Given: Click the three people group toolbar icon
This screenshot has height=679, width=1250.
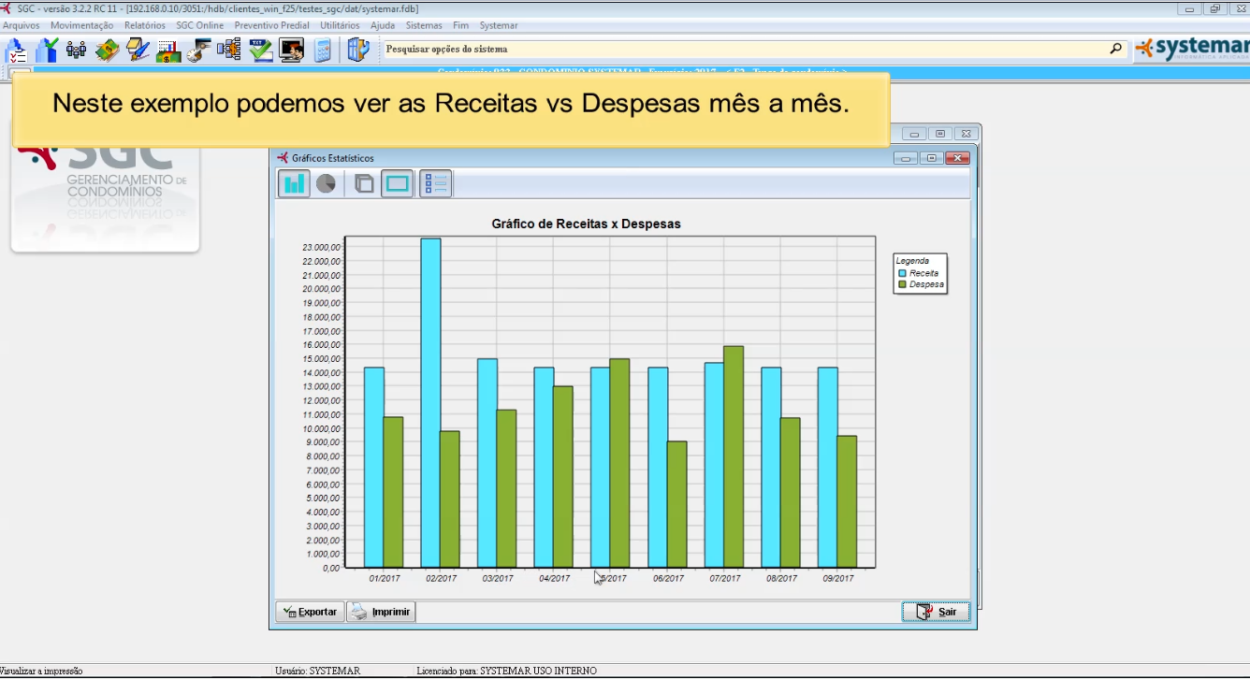Looking at the screenshot, I should (76, 51).
